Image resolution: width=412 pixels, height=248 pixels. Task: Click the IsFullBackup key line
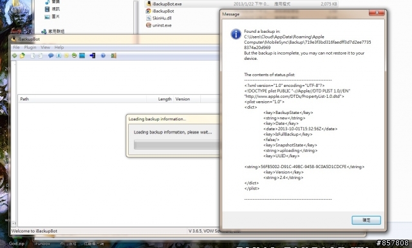point(288,135)
